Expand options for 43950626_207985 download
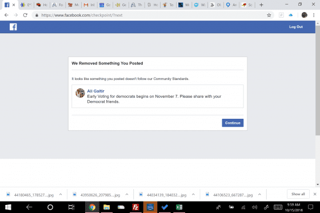The image size is (320, 213). (127, 194)
